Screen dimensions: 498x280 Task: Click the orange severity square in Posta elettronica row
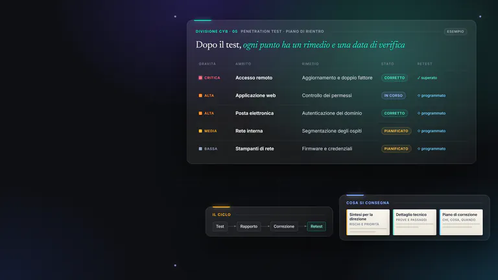(x=200, y=113)
